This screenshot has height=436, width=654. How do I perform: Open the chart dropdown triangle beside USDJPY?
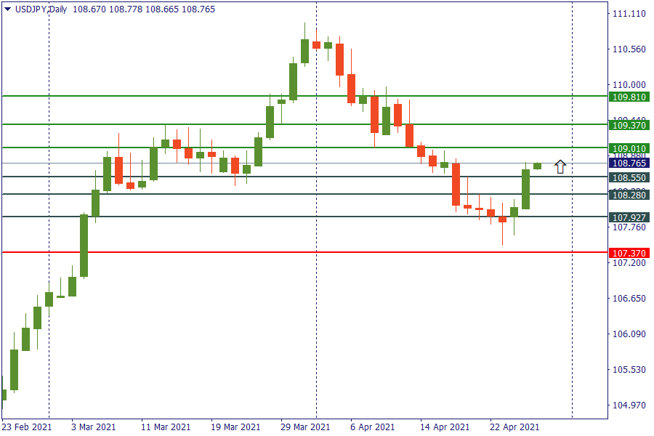(x=7, y=9)
